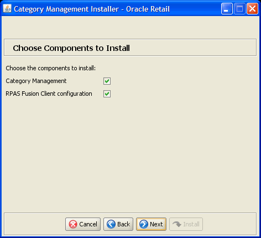The width and height of the screenshot is (261, 238).
Task: Toggle RPAS Fusion Client configuration checkbox
Action: [x=107, y=94]
